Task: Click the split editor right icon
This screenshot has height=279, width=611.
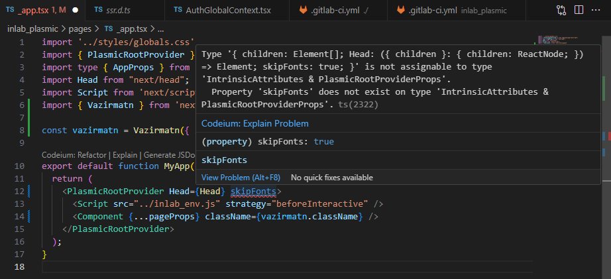Action: point(579,11)
